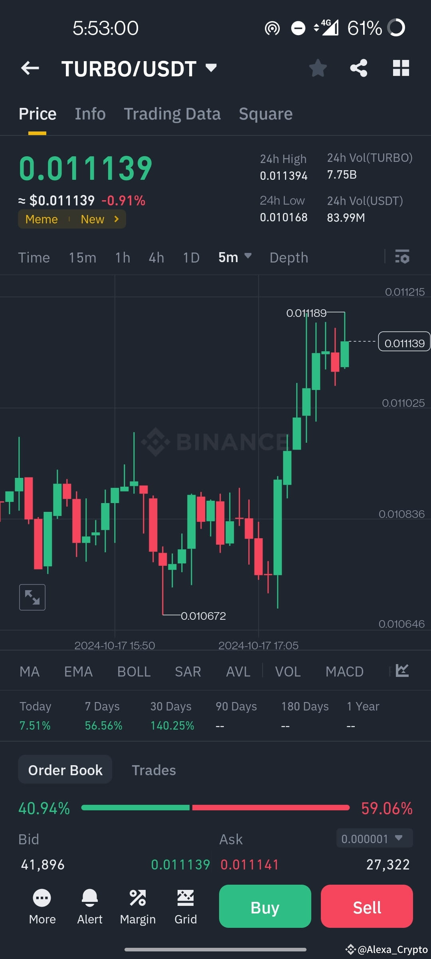Open the share icon
This screenshot has width=431, height=959.
point(359,68)
